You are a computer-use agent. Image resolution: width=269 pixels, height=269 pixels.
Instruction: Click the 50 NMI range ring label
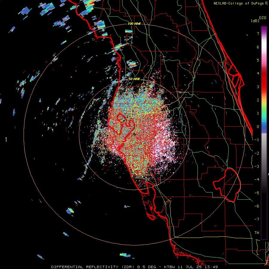point(134,79)
